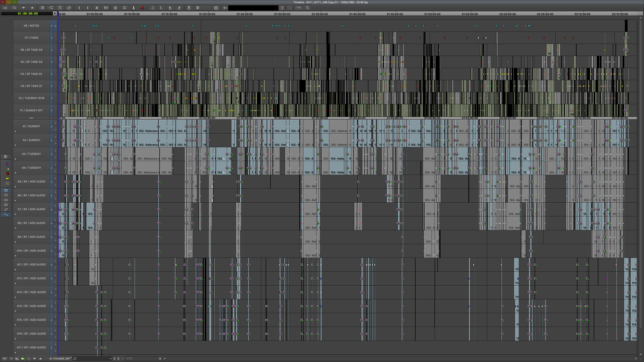
Task: Select the A11 / SP / ADD AUDIO track
Action: point(31,264)
